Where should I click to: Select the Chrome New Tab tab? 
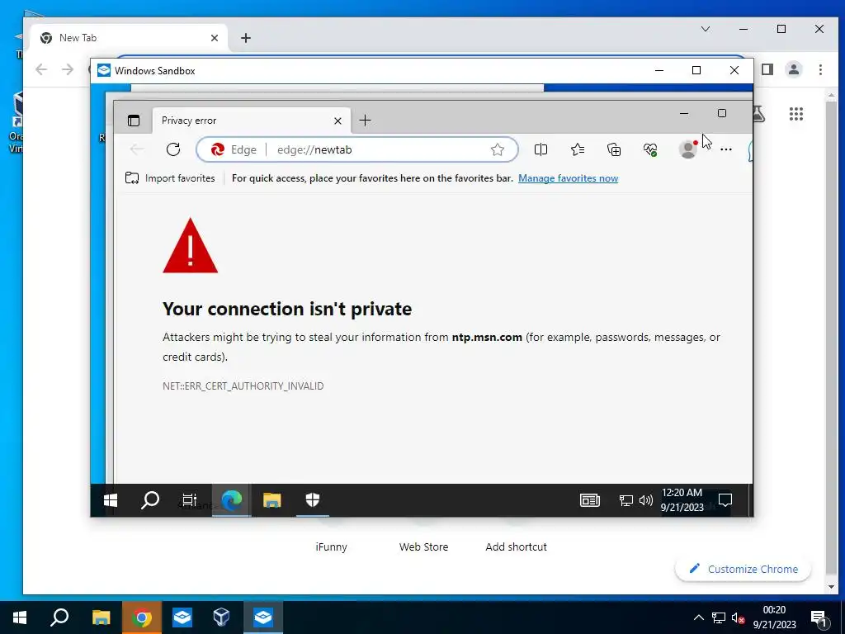130,38
